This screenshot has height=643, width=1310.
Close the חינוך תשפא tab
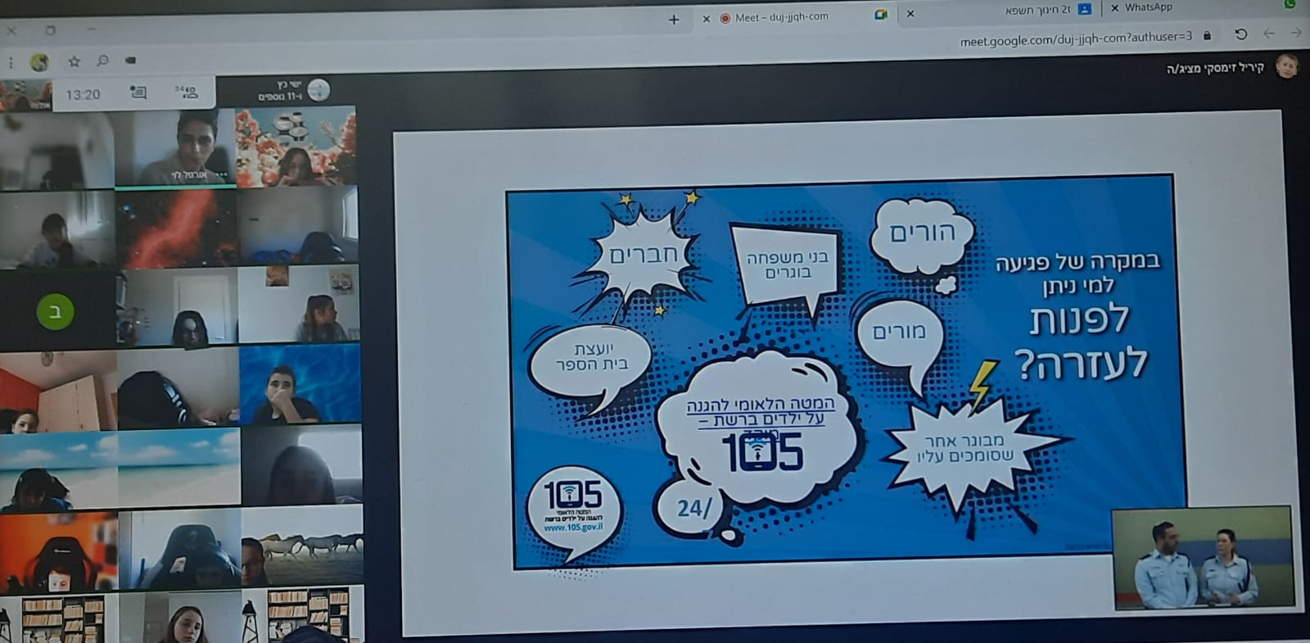click(910, 13)
